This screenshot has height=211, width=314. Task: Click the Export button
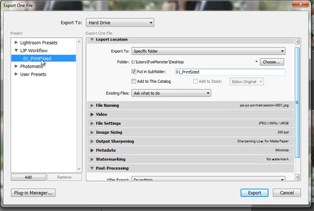[254, 193]
